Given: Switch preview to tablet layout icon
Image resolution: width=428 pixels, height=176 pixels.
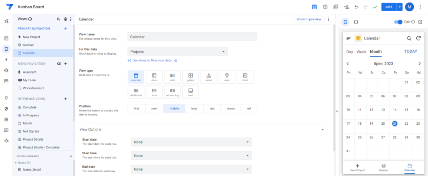Looking at the screenshot, I should pos(356,22).
